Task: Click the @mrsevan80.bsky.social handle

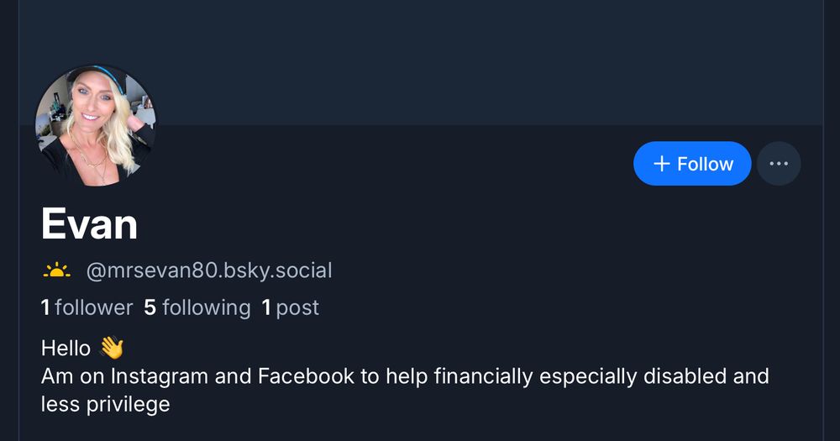Action: pyautogui.click(x=209, y=270)
